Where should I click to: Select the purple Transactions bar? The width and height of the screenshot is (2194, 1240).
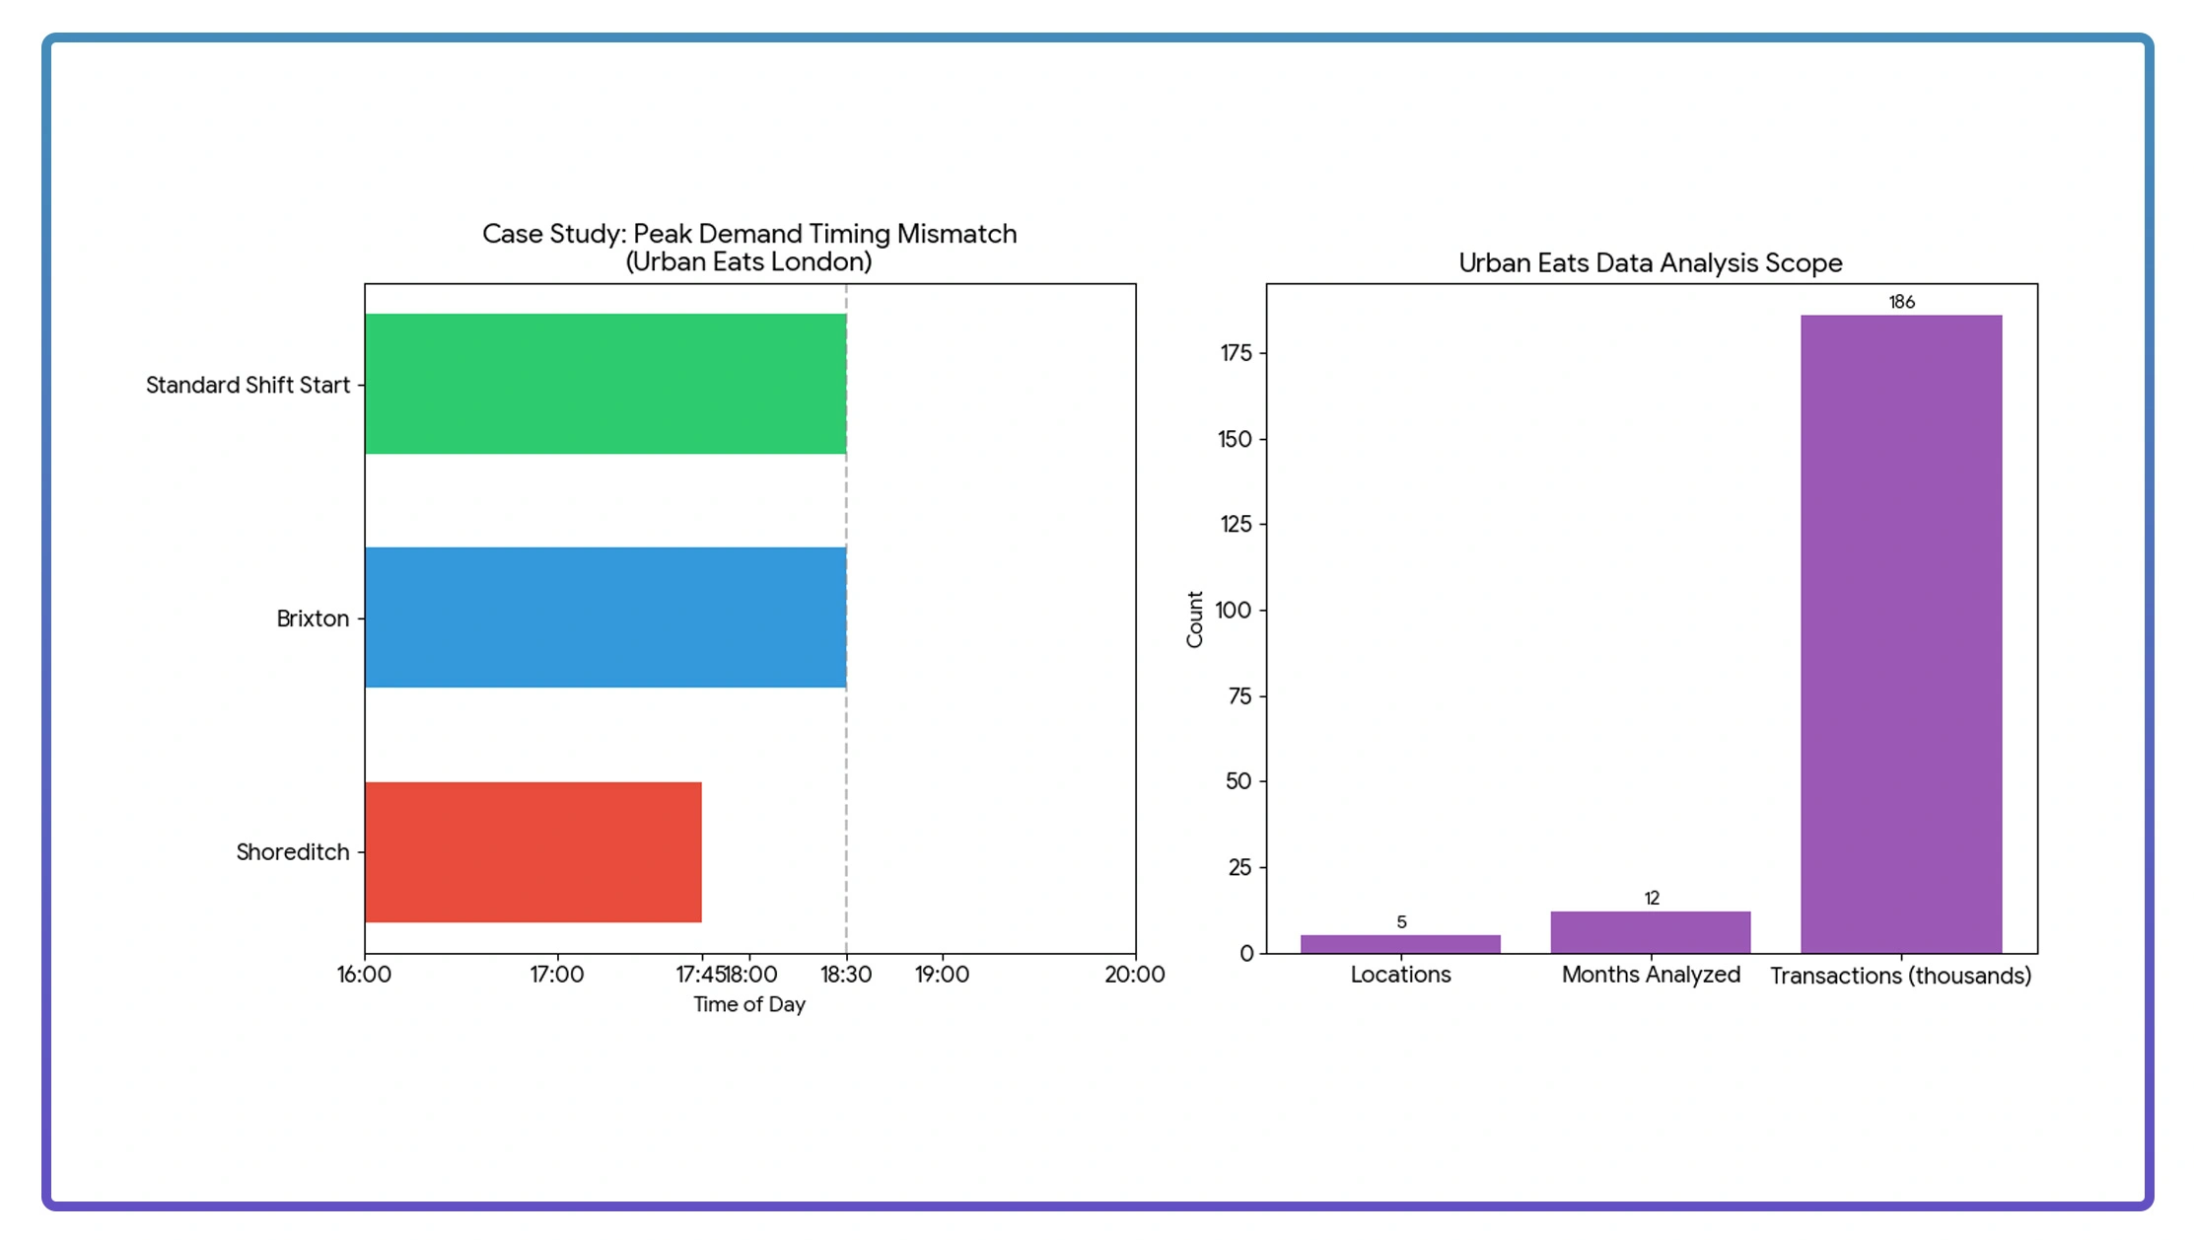tap(1899, 631)
